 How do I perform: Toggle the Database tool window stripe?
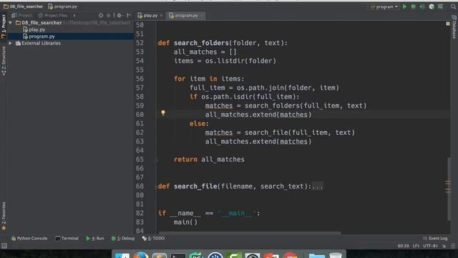pos(454,27)
